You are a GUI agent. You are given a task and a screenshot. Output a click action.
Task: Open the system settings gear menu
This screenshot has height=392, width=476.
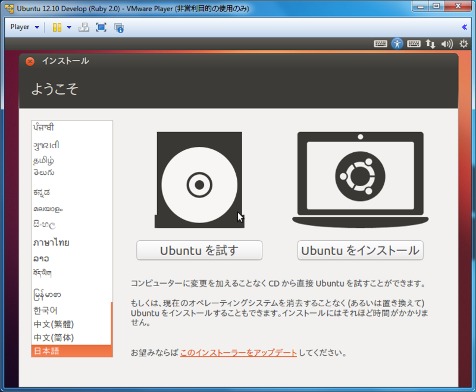[464, 44]
